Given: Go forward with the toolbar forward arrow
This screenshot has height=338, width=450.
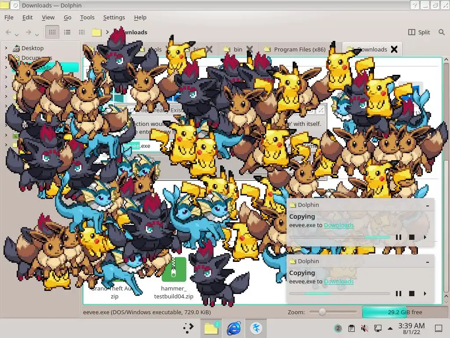Looking at the screenshot, I should tap(28, 32).
